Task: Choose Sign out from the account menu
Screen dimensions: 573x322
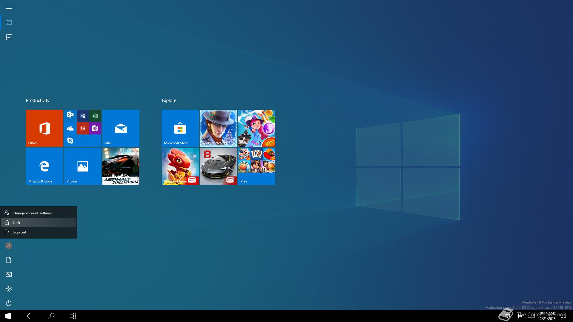Action: click(x=38, y=232)
